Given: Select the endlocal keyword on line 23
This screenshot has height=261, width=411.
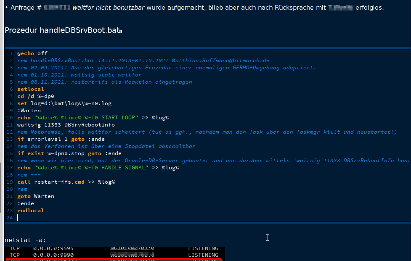Looking at the screenshot, I should (x=30, y=210).
